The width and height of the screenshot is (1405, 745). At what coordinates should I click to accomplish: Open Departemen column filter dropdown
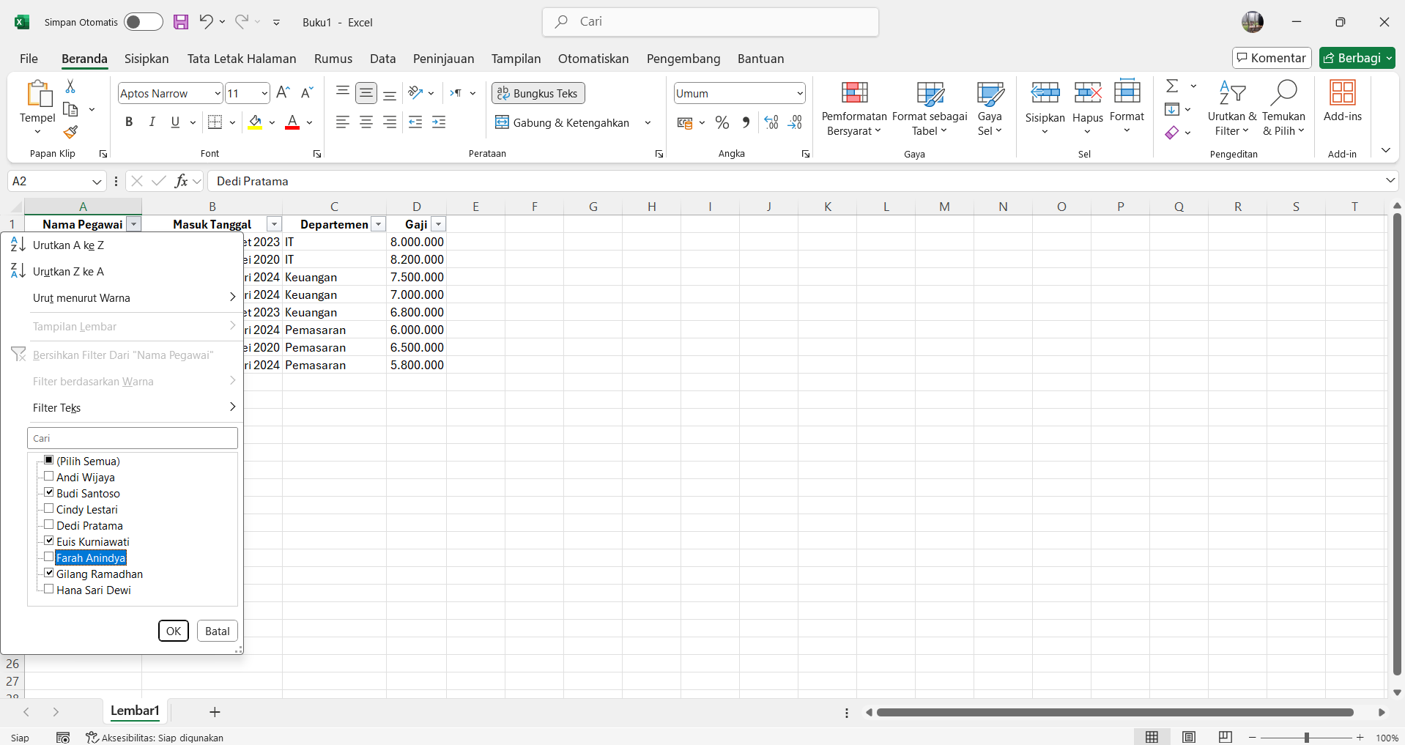pos(379,224)
